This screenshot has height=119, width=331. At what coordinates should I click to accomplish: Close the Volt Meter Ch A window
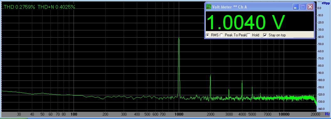tap(310, 7)
